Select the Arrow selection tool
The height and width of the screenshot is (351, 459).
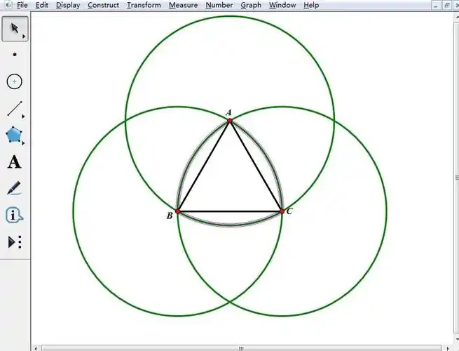click(15, 29)
